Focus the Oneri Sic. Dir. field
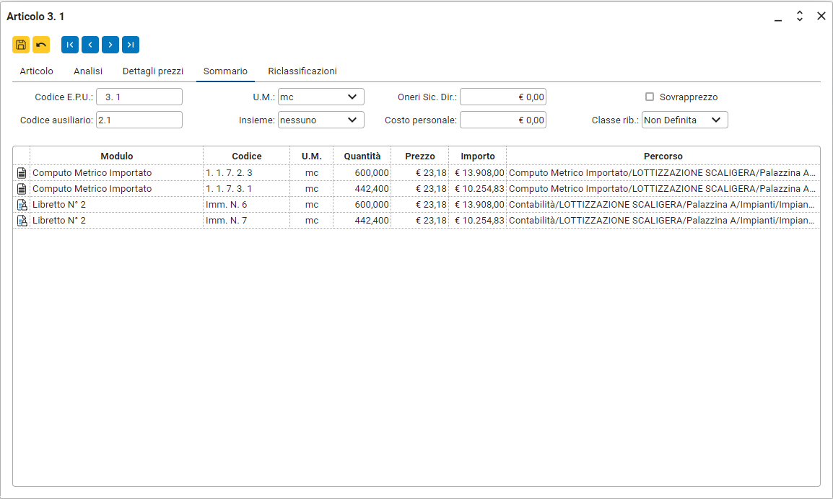 point(502,97)
